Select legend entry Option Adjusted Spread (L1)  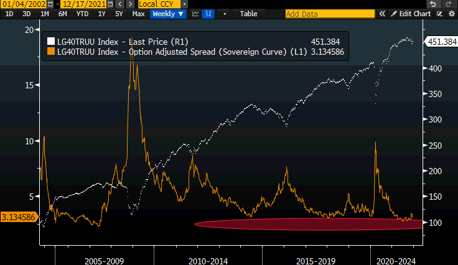click(182, 52)
